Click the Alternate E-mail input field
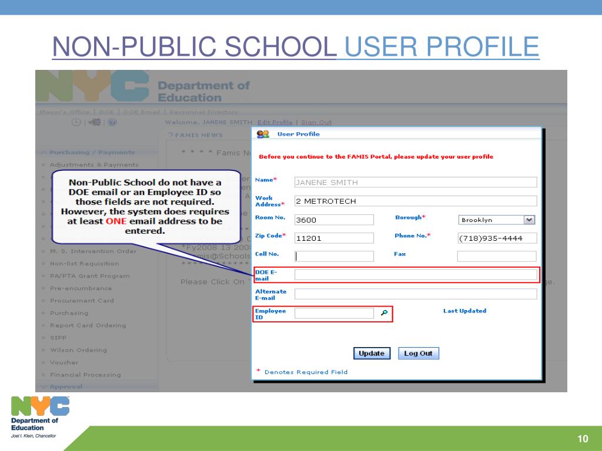 416,294
